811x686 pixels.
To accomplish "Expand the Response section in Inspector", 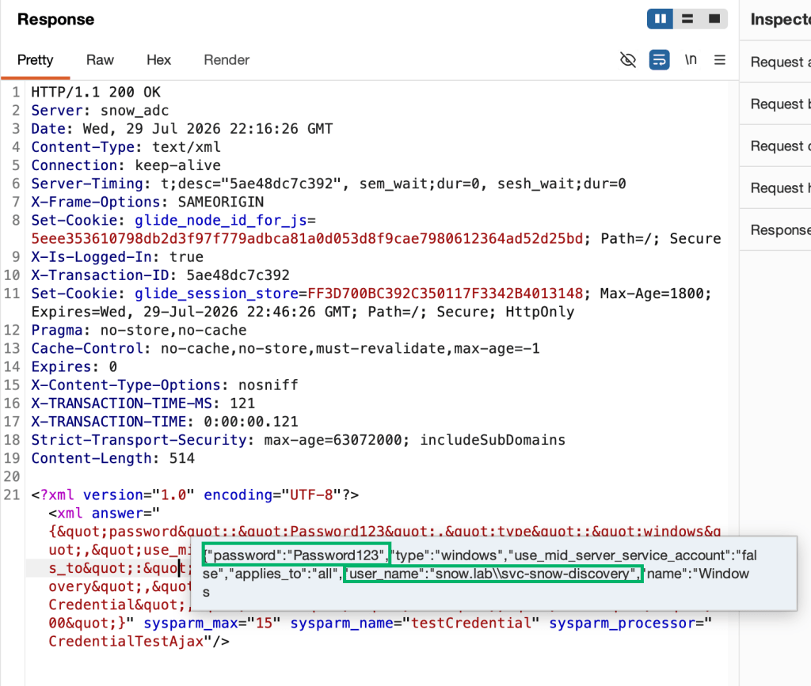I will tap(775, 229).
